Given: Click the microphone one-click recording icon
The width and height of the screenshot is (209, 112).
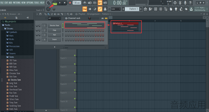Looking at the screenshot, I should click(x=185, y=3).
